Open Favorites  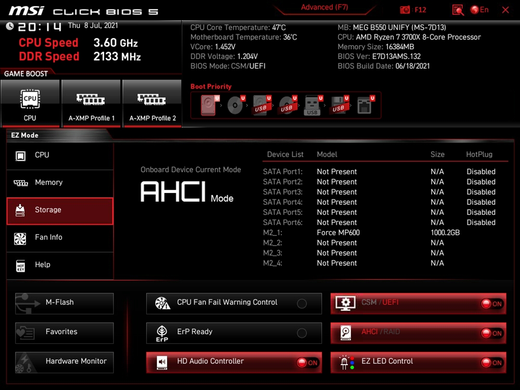tap(64, 333)
